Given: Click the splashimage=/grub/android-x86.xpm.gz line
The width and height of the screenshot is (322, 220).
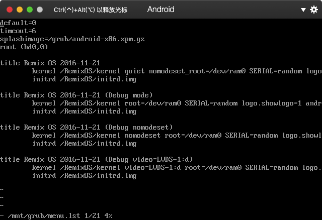Looking at the screenshot, I should (72, 39).
